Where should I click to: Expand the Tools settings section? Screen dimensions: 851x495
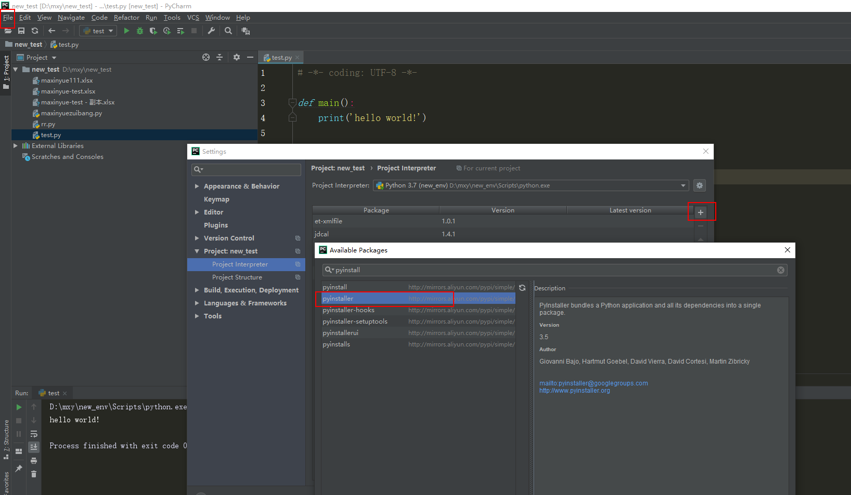(197, 316)
